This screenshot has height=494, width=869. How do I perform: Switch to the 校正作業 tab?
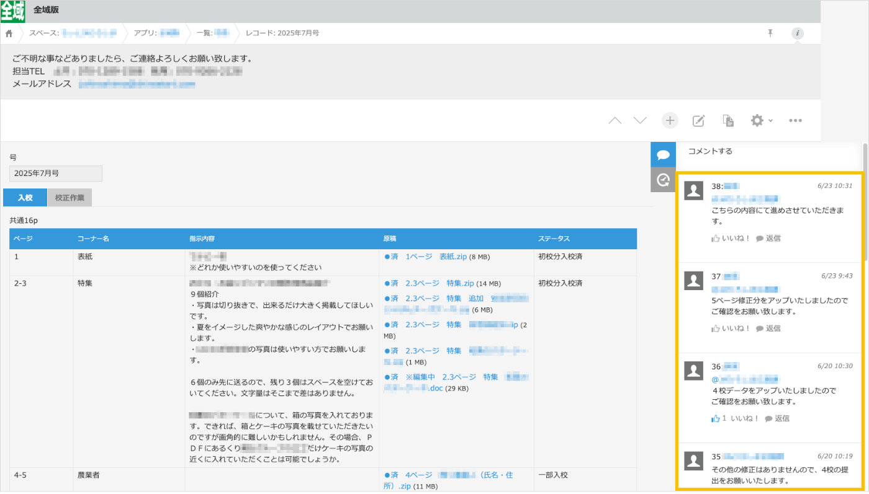click(x=70, y=198)
